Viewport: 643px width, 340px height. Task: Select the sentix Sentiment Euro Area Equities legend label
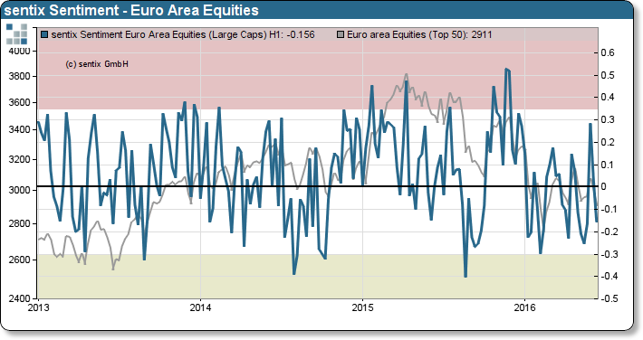pos(183,34)
